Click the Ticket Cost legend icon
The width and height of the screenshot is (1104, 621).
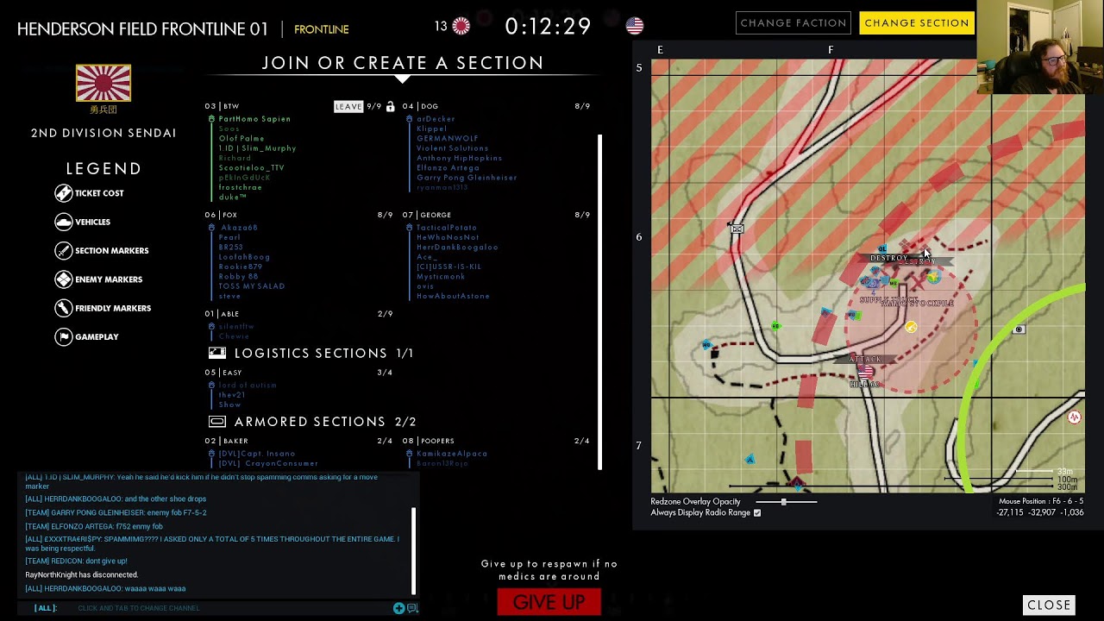pyautogui.click(x=64, y=193)
